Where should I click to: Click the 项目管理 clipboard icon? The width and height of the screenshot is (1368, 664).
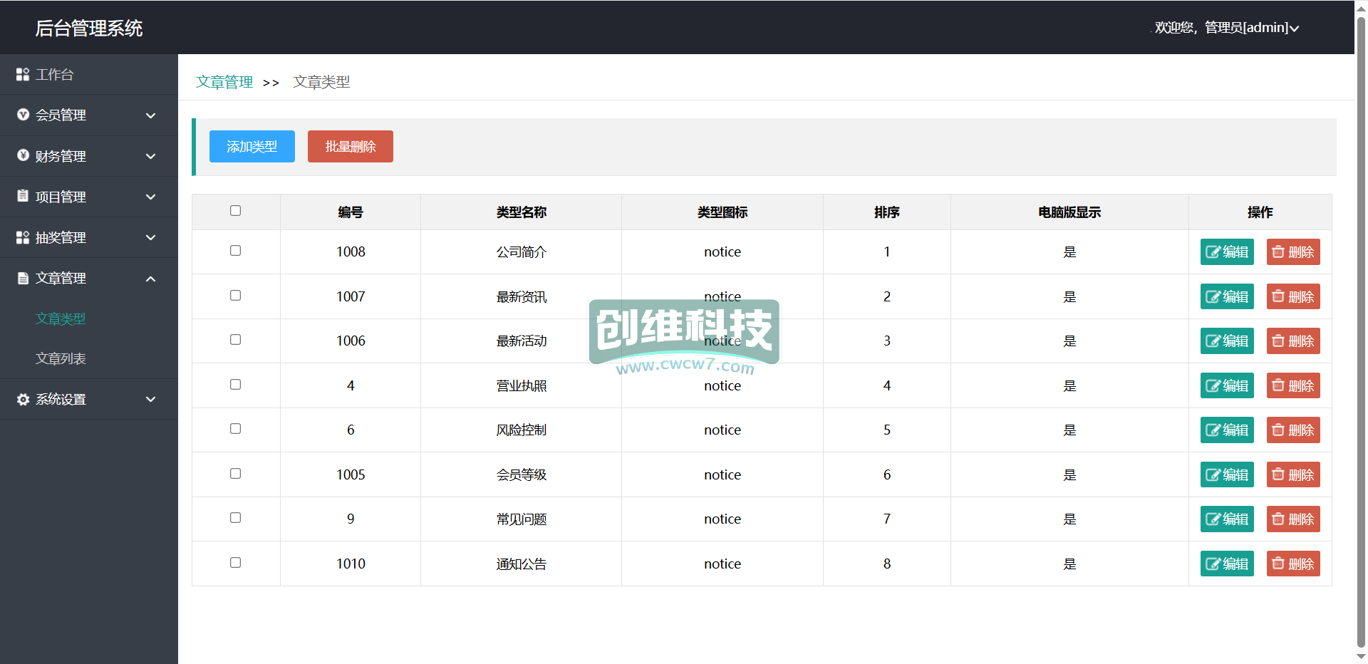[x=23, y=196]
